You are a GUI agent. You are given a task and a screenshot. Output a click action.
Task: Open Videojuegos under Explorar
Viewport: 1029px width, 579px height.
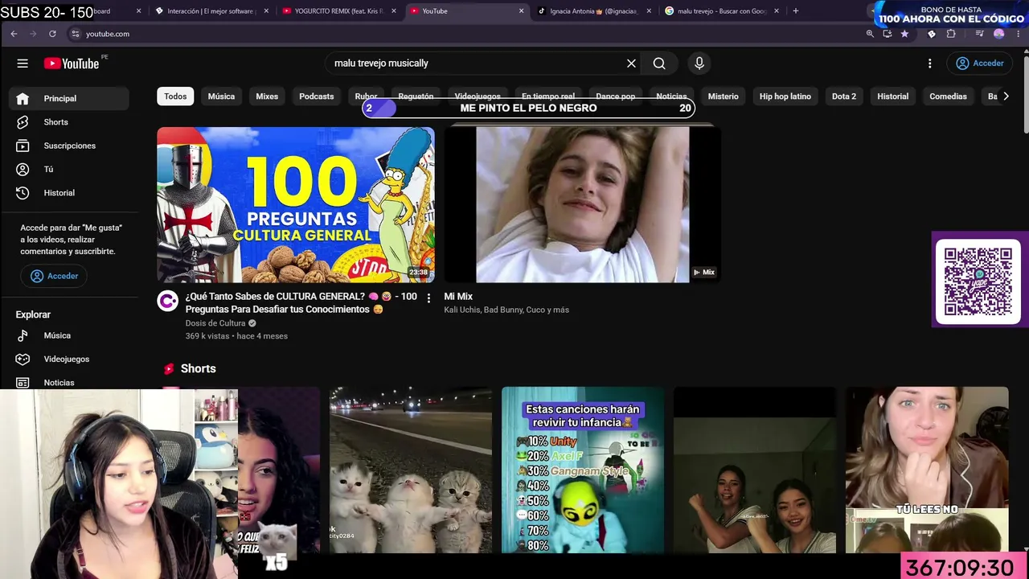click(x=69, y=359)
